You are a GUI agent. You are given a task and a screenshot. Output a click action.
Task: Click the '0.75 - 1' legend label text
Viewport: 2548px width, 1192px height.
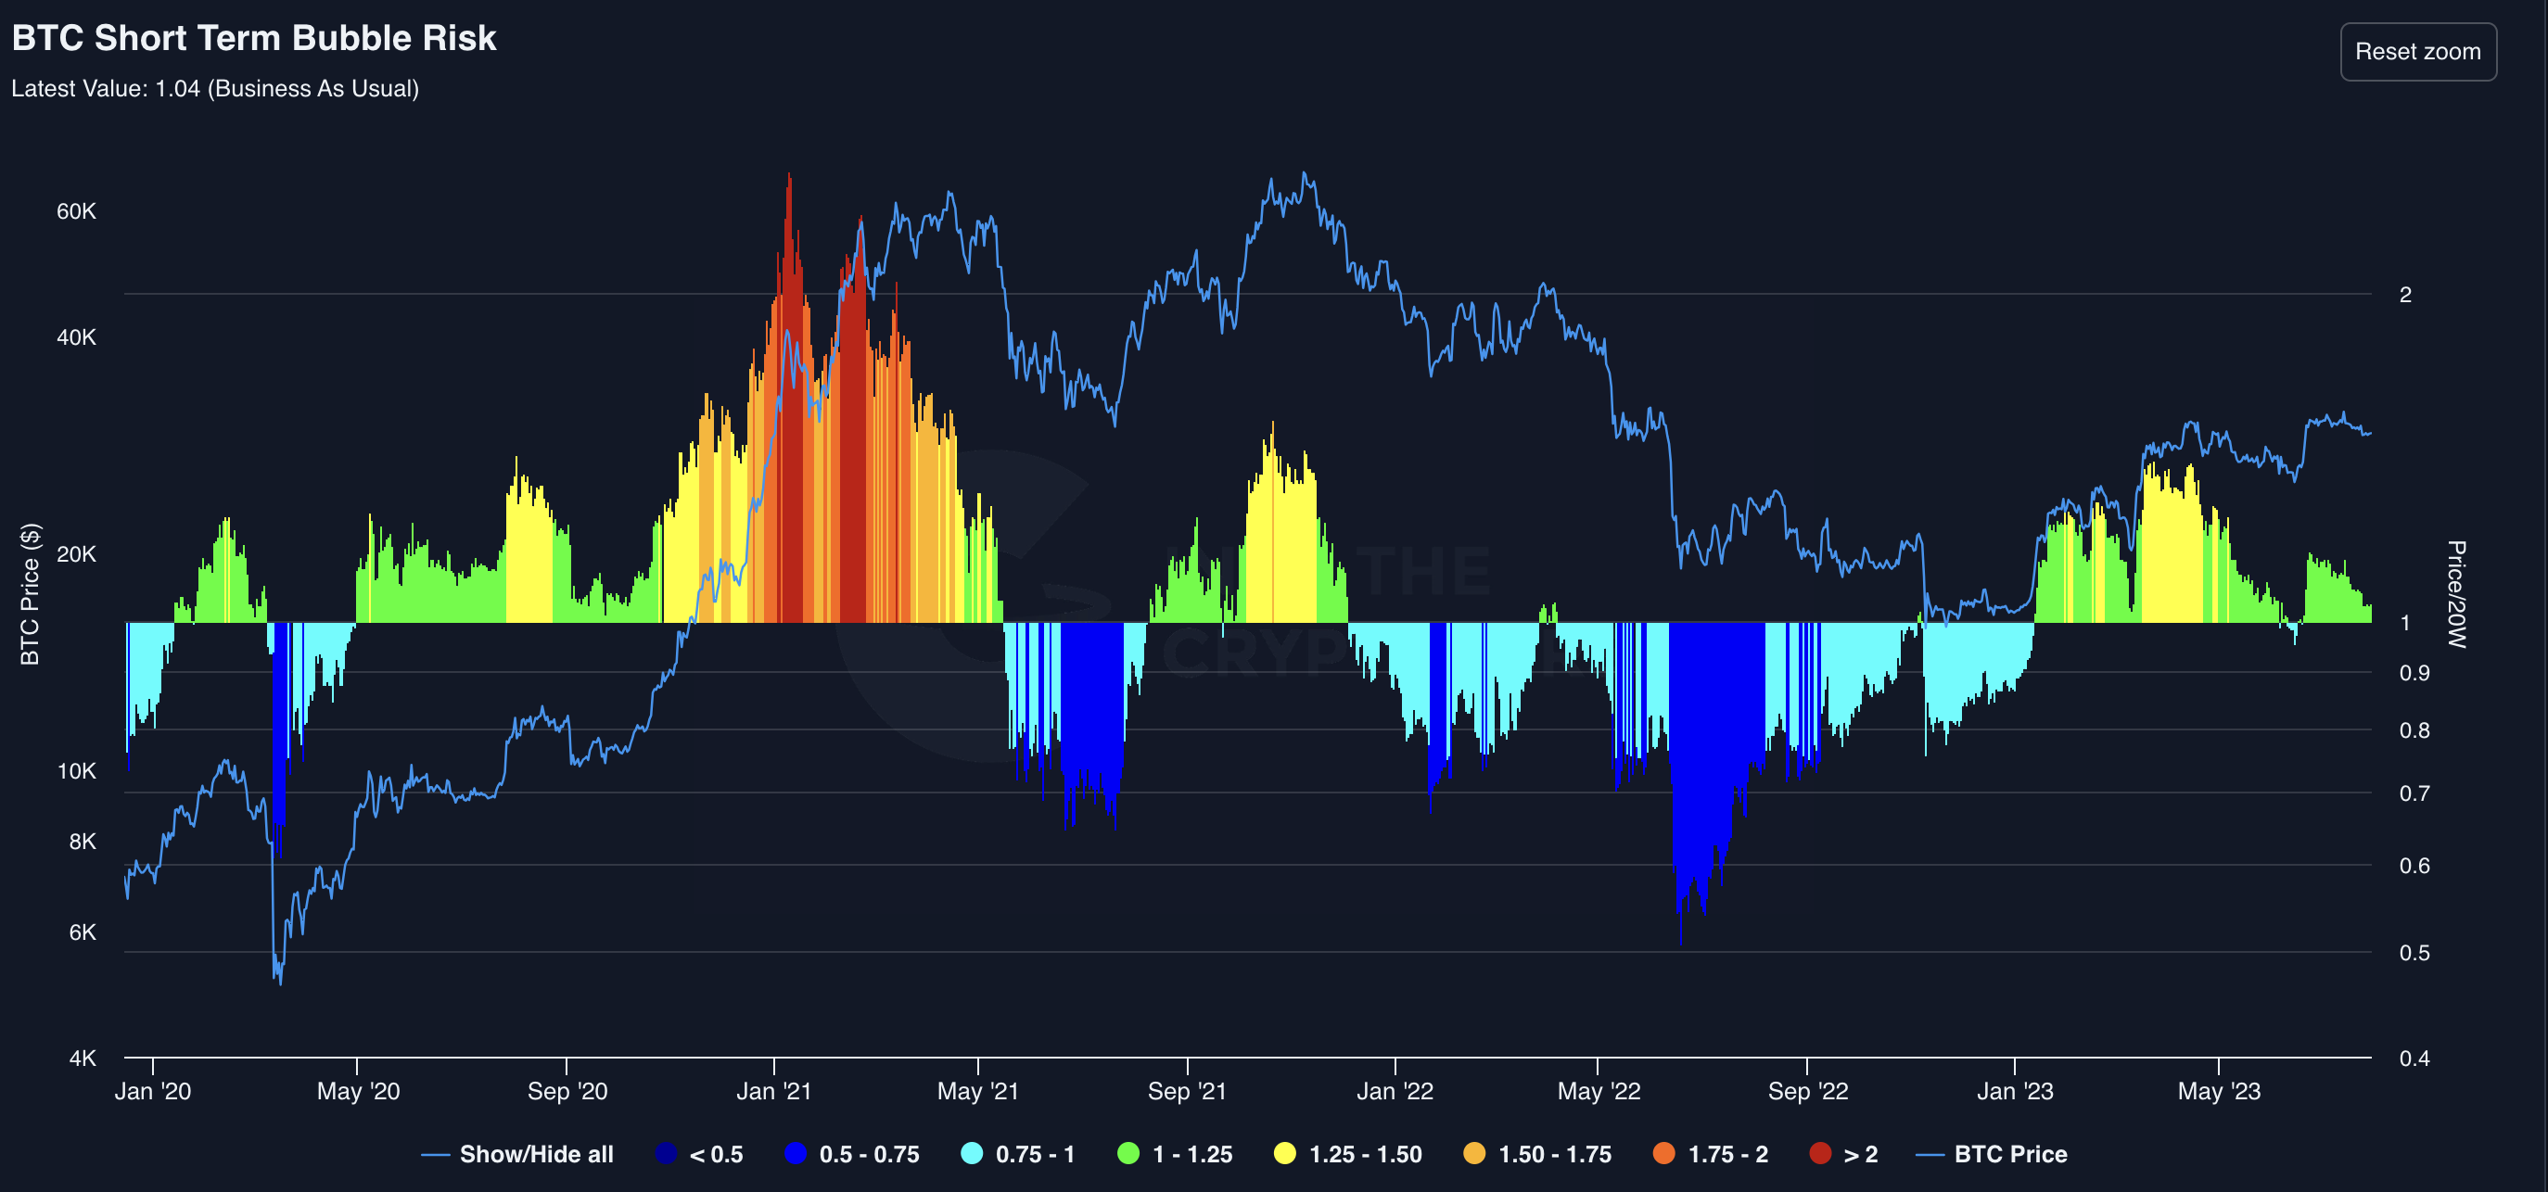click(1035, 1153)
